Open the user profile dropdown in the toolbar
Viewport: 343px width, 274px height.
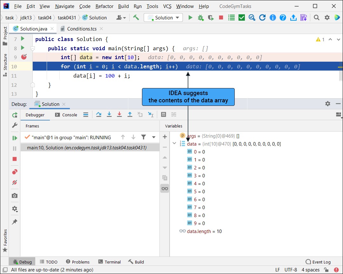pos(121,17)
